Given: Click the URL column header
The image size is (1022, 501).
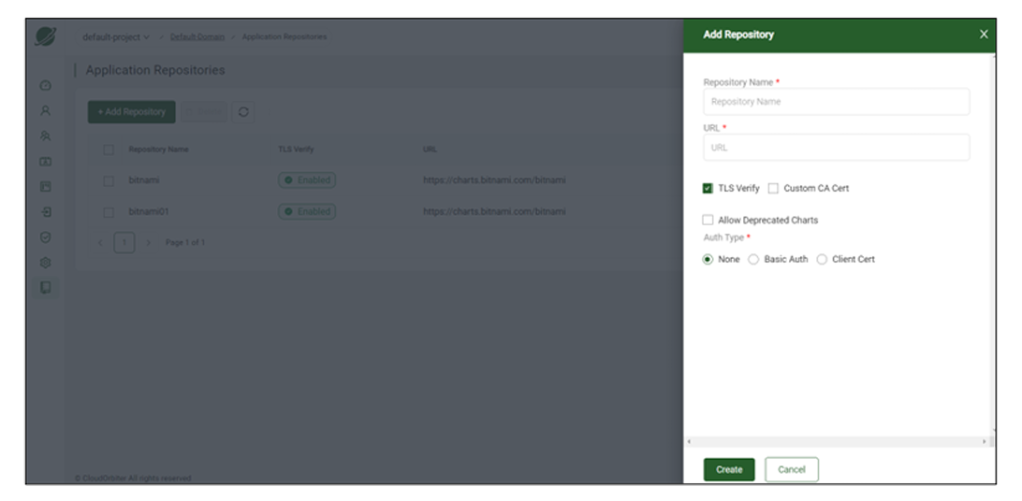Looking at the screenshot, I should coord(430,150).
